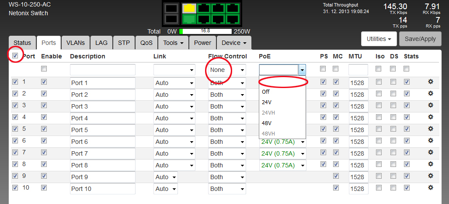Click the top-left SFP port in diagram
449x204 pixels.
point(172,8)
